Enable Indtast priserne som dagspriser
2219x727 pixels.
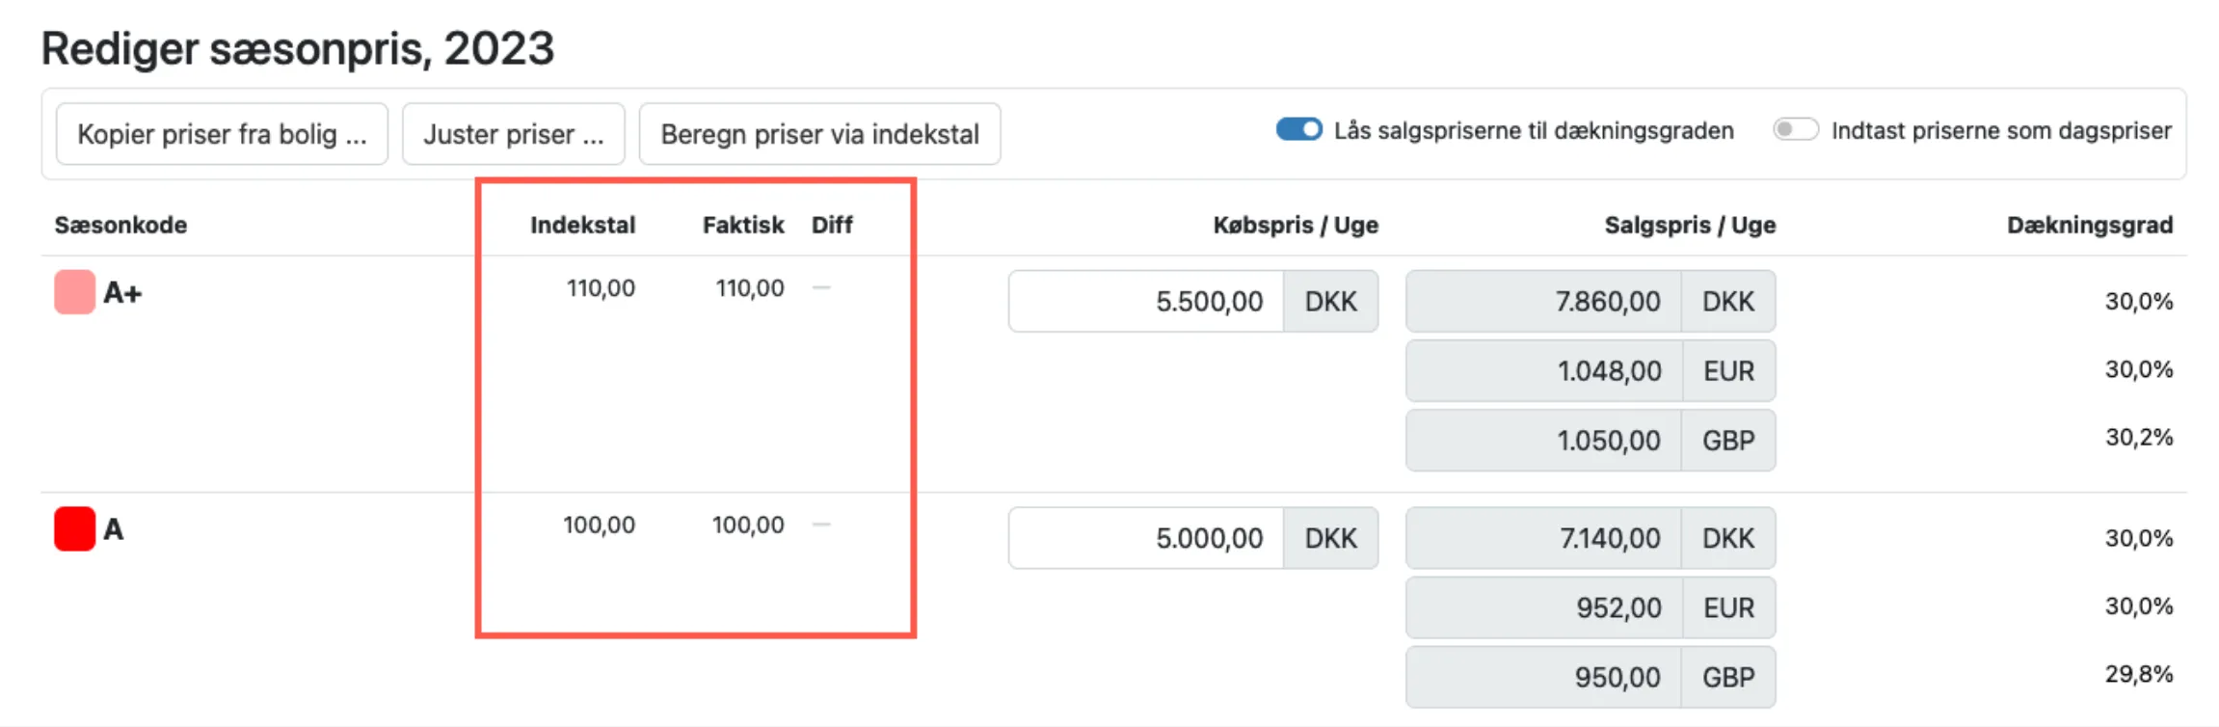point(1797,127)
